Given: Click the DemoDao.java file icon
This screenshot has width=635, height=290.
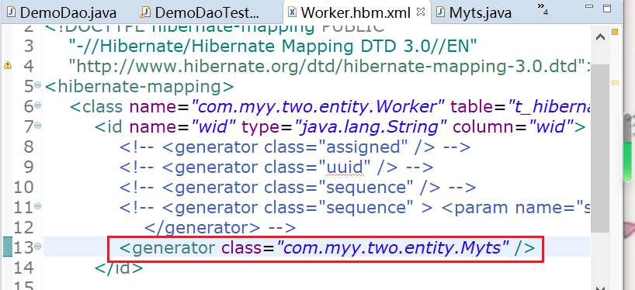Looking at the screenshot, I should point(12,12).
